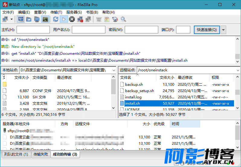
Task: Toggle processing of the transfer queue
Action: pyautogui.click(x=64, y=19)
